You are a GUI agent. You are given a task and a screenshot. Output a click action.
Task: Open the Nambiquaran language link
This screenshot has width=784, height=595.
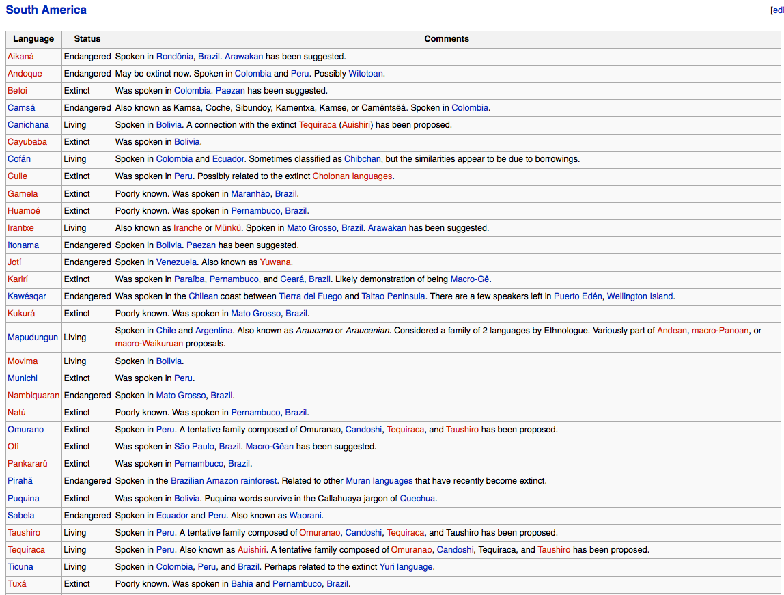point(33,395)
